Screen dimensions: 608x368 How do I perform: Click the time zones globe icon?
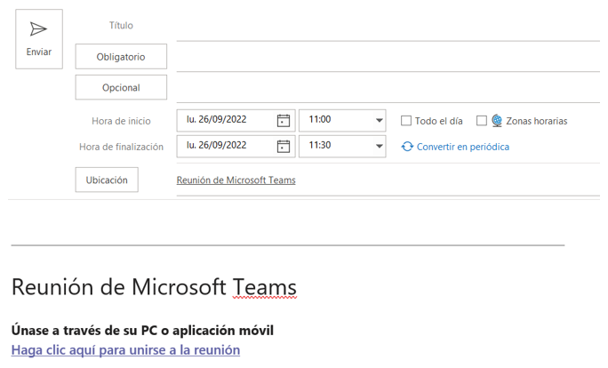[x=497, y=121]
